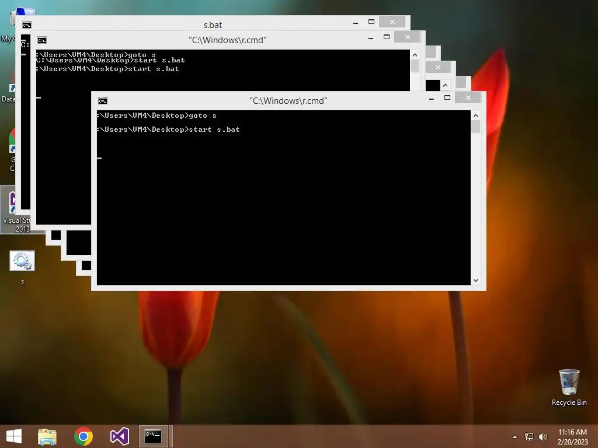Viewport: 598px width, 448px height.
Task: Open the Recycle Bin desktop icon
Action: pyautogui.click(x=569, y=387)
